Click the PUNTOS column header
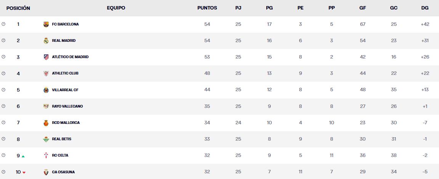 (x=207, y=8)
